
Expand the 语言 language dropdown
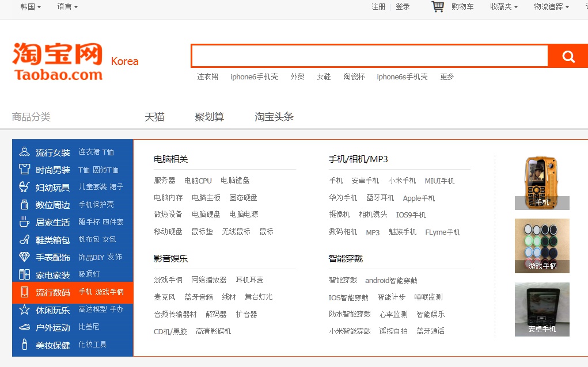67,7
